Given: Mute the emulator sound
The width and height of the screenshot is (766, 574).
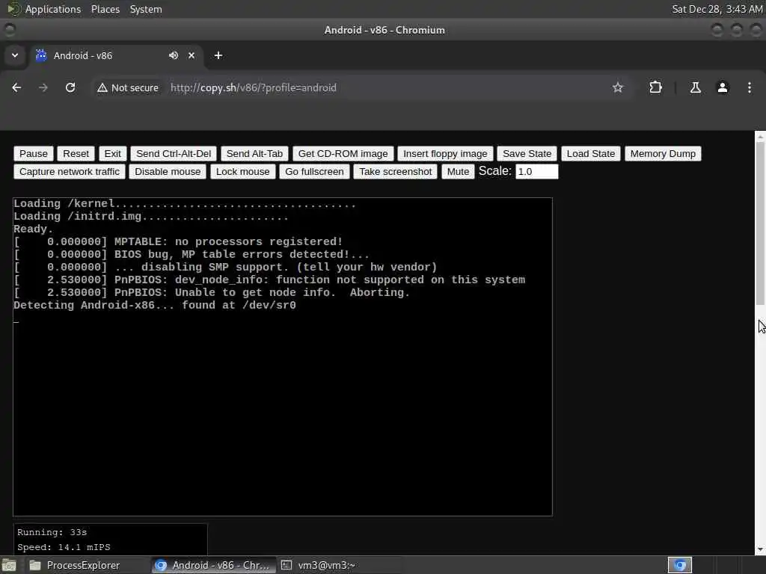Looking at the screenshot, I should [458, 172].
